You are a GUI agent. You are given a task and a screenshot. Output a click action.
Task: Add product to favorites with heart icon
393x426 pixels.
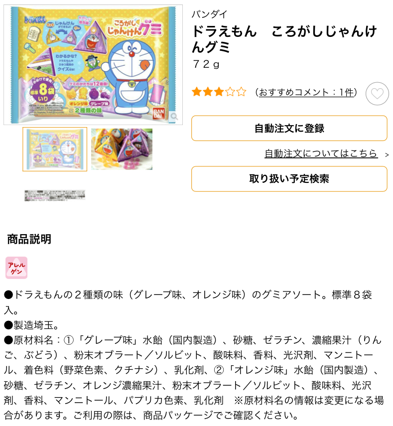pyautogui.click(x=377, y=94)
